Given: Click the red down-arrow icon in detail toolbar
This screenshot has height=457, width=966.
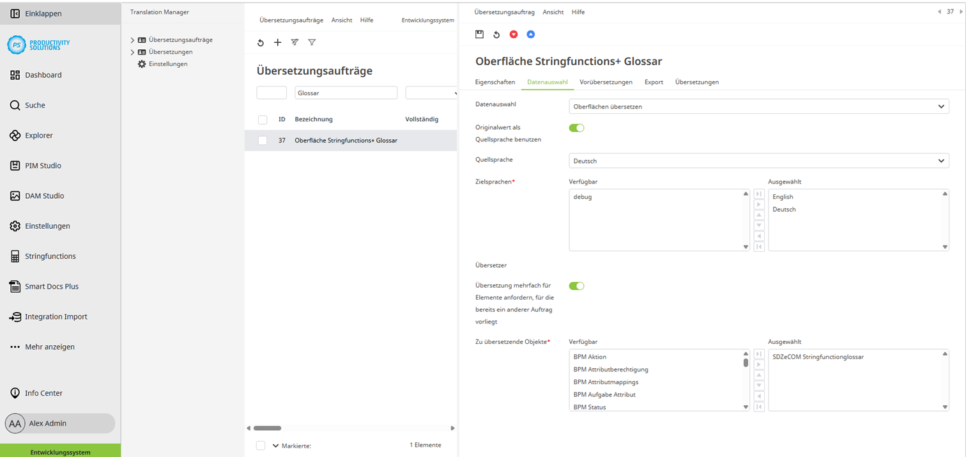Looking at the screenshot, I should click(514, 35).
